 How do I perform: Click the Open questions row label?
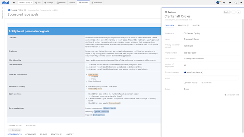[x=15, y=94]
